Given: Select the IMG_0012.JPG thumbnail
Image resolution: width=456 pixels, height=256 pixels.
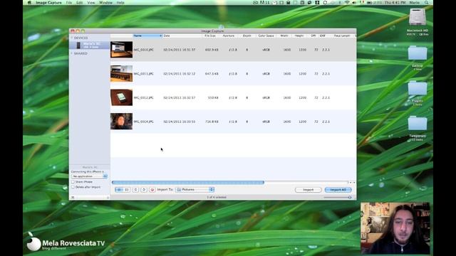Looking at the screenshot, I should [x=121, y=97].
